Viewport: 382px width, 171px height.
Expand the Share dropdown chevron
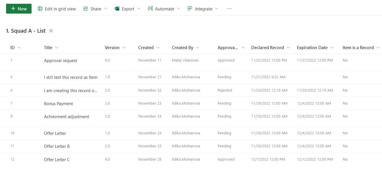[x=106, y=9]
